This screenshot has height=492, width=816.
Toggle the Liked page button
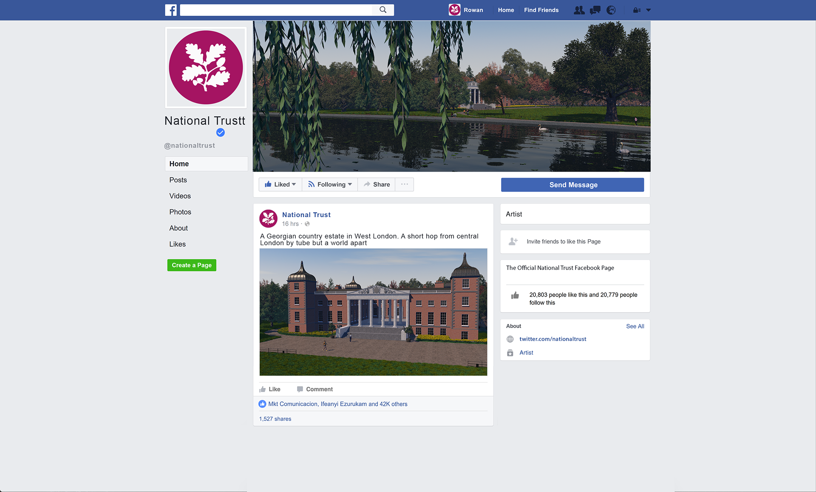[x=280, y=184]
